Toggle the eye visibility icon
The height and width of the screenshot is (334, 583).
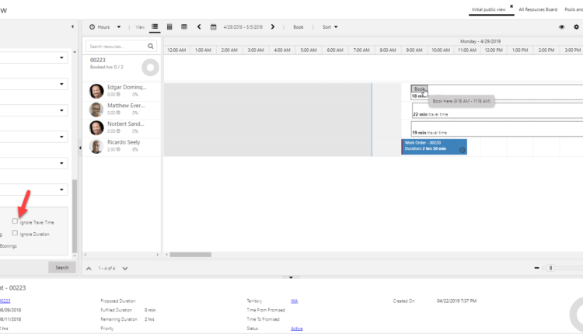561,26
